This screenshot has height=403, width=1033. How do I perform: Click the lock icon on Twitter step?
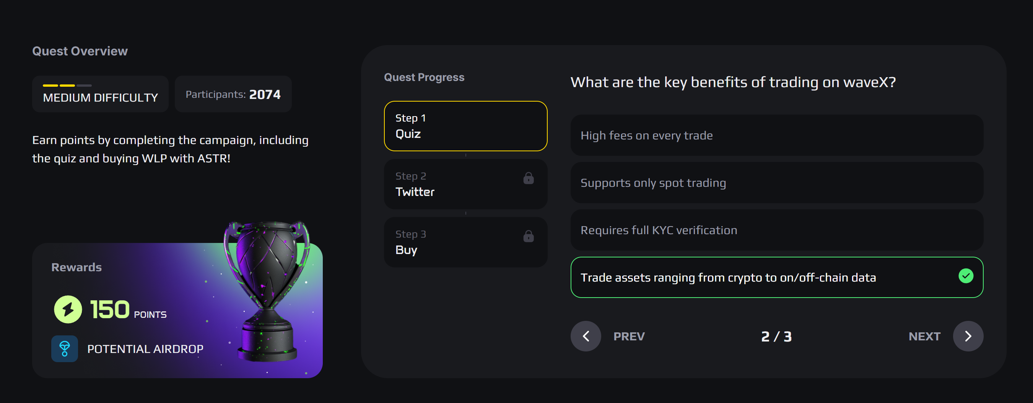click(x=528, y=178)
